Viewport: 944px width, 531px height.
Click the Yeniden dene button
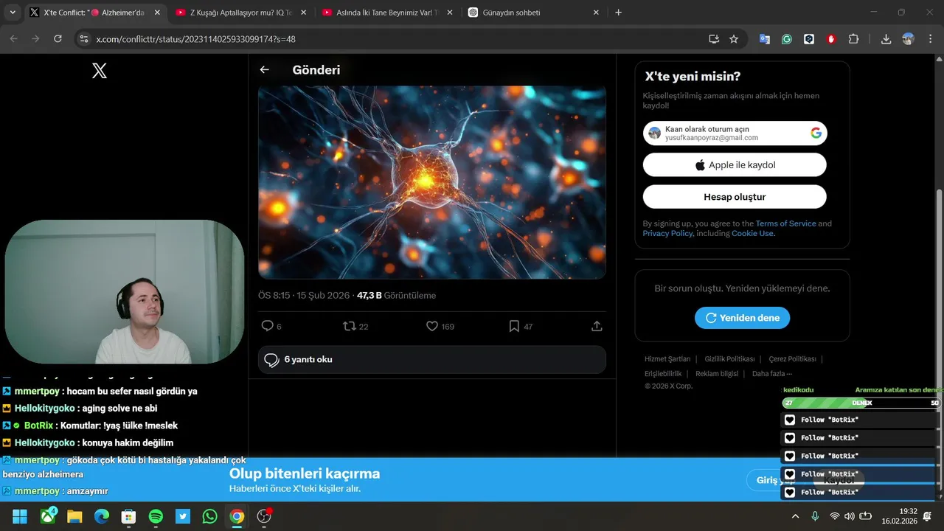[x=742, y=318]
